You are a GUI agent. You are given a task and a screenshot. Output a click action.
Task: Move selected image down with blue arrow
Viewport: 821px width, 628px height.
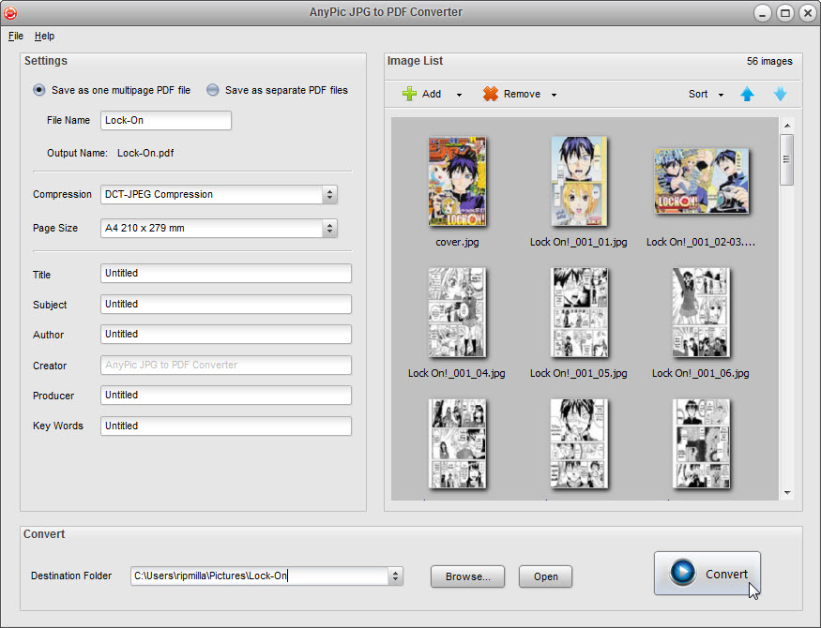780,94
